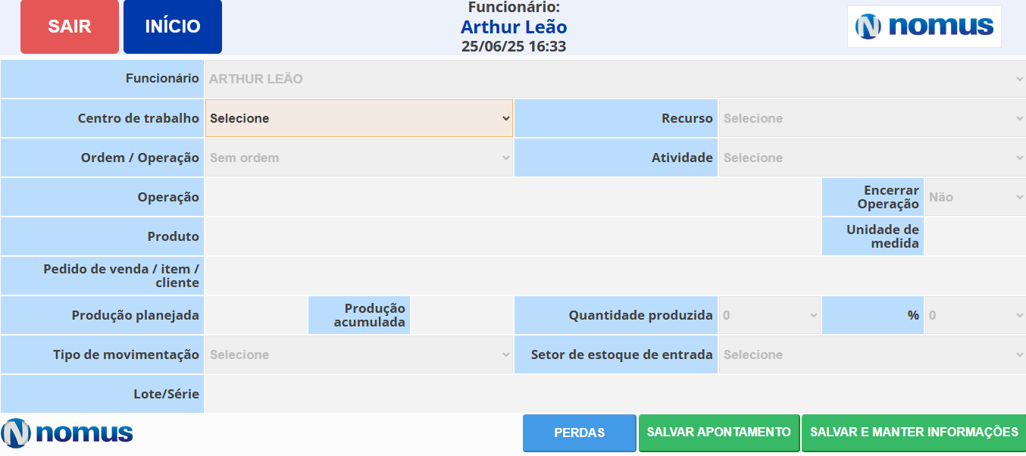1026x456 pixels.
Task: Click SALVAR E MANTER INFORMAÇÕES button
Action: point(913,432)
